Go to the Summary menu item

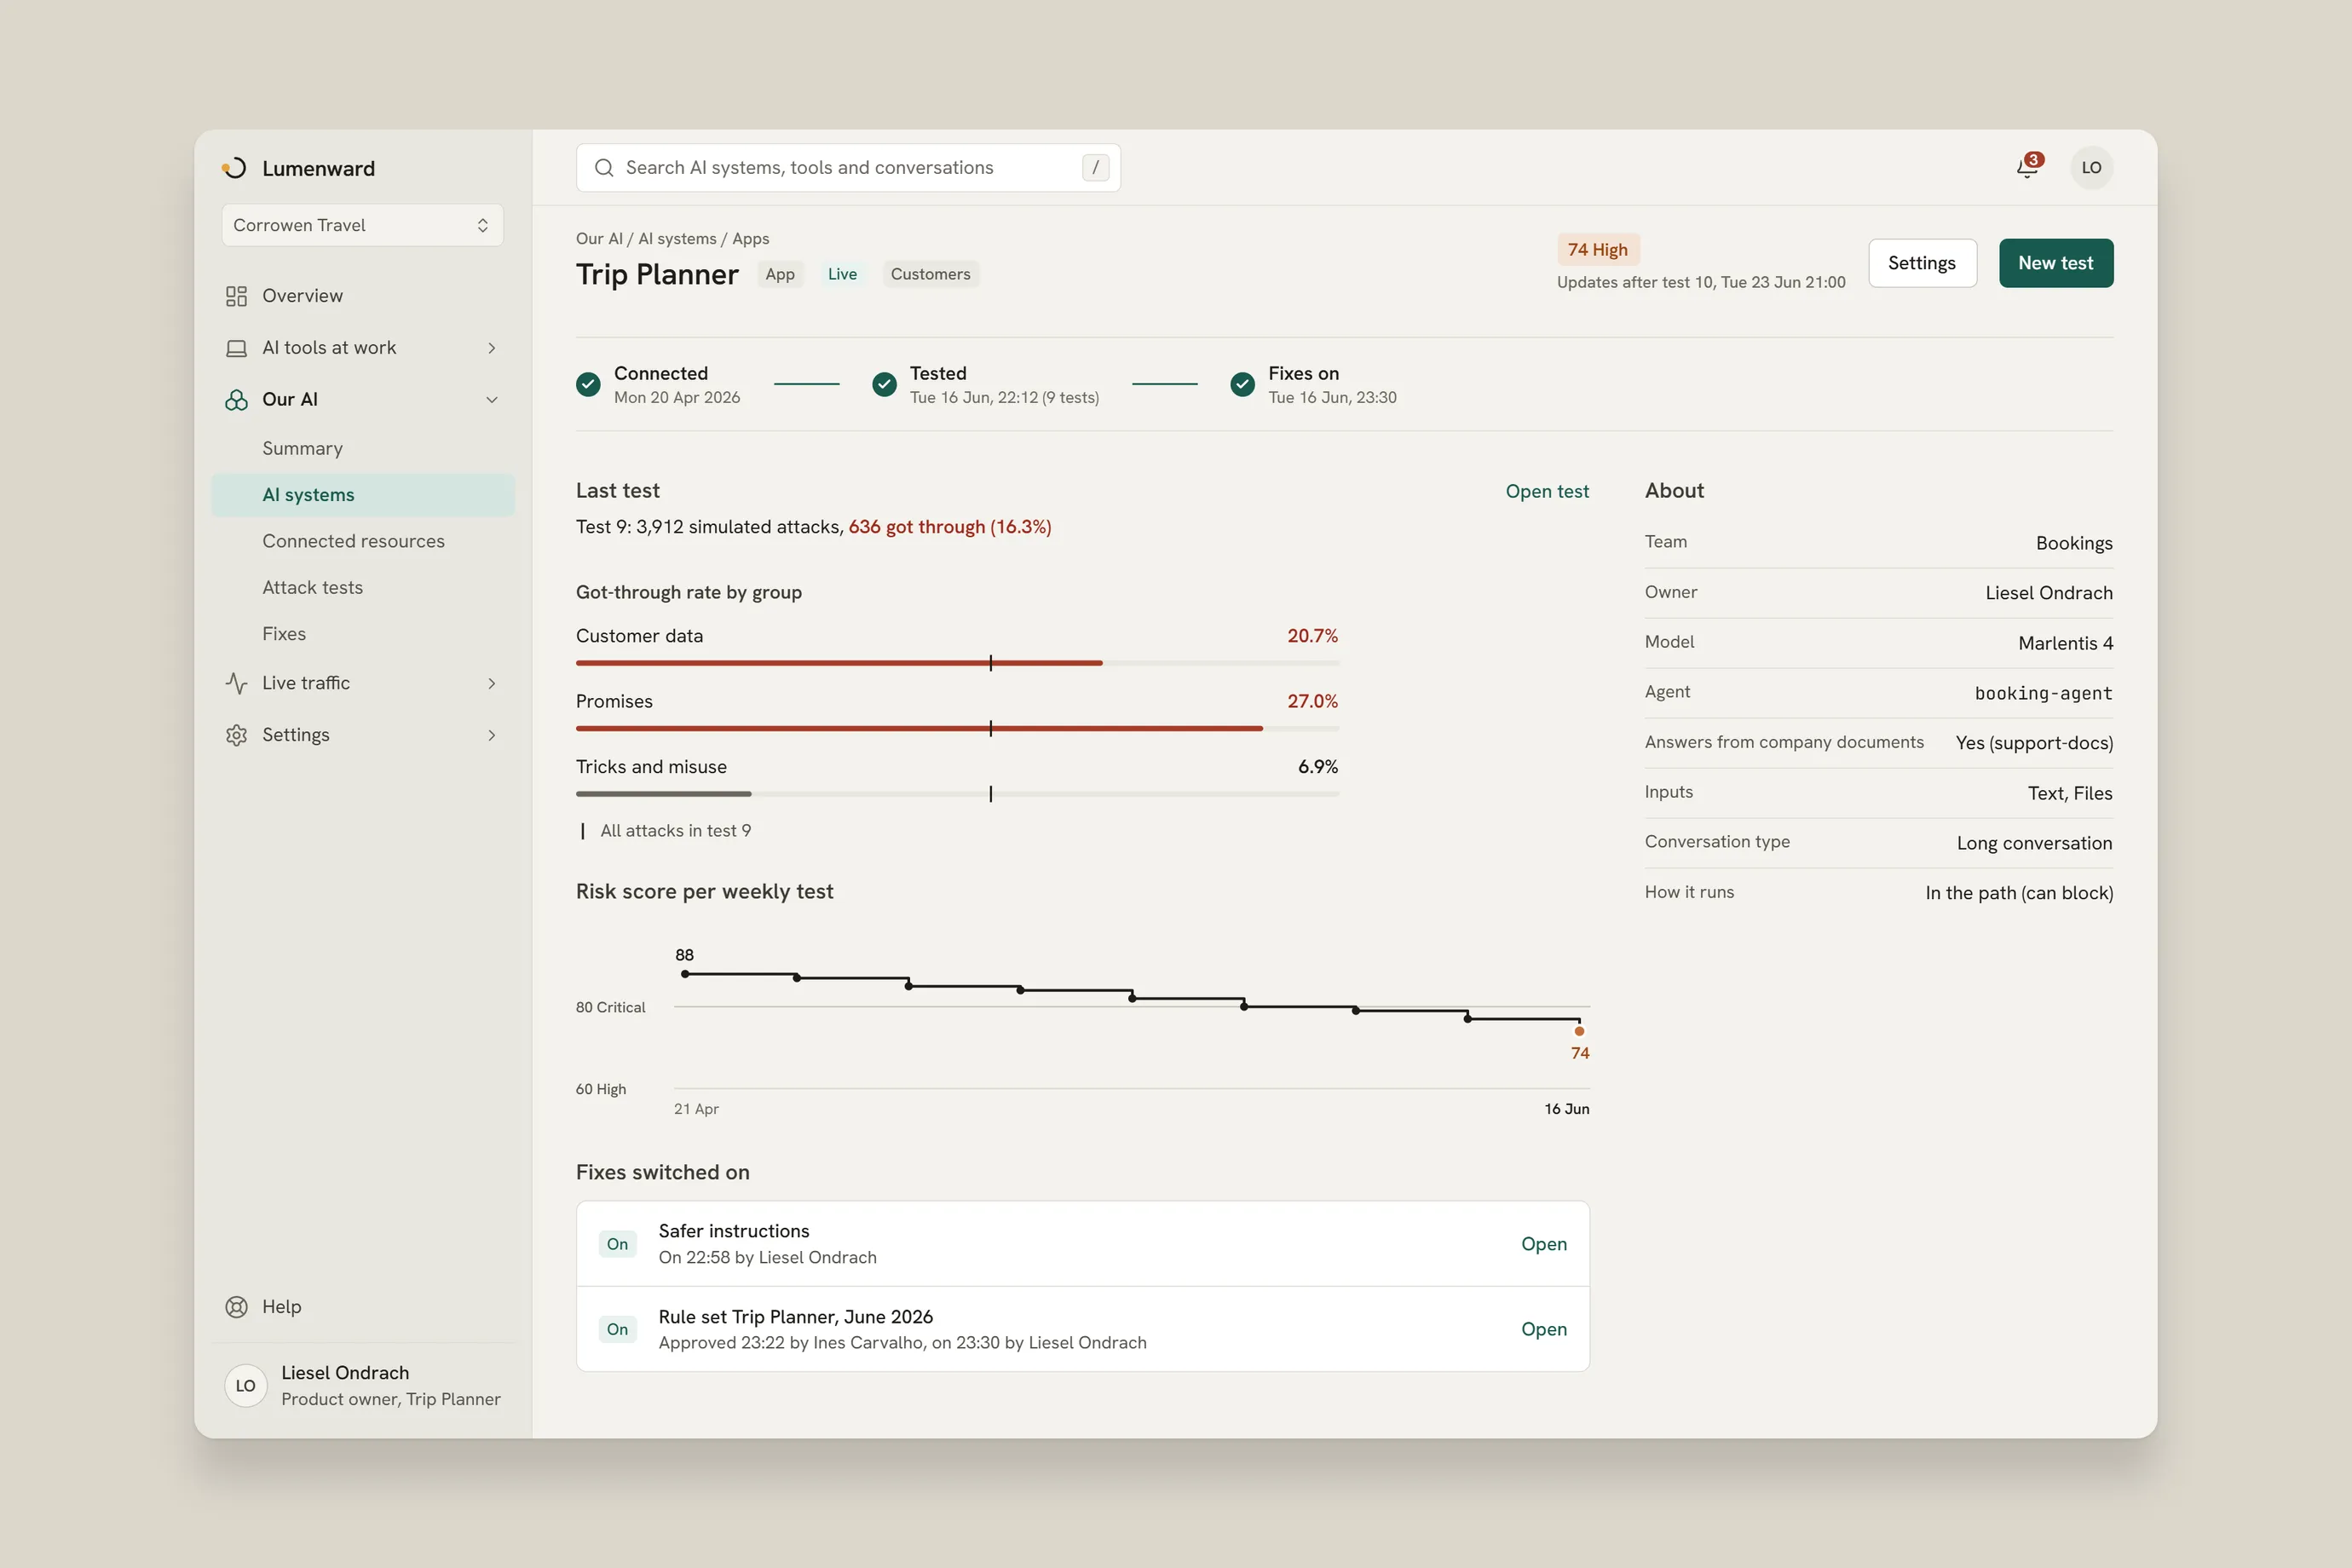pos(363,449)
